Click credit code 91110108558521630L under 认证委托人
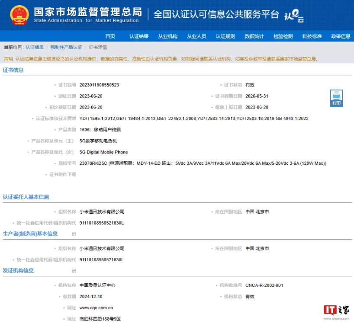Image resolution: width=354 pixels, height=327 pixels. pos(102,223)
